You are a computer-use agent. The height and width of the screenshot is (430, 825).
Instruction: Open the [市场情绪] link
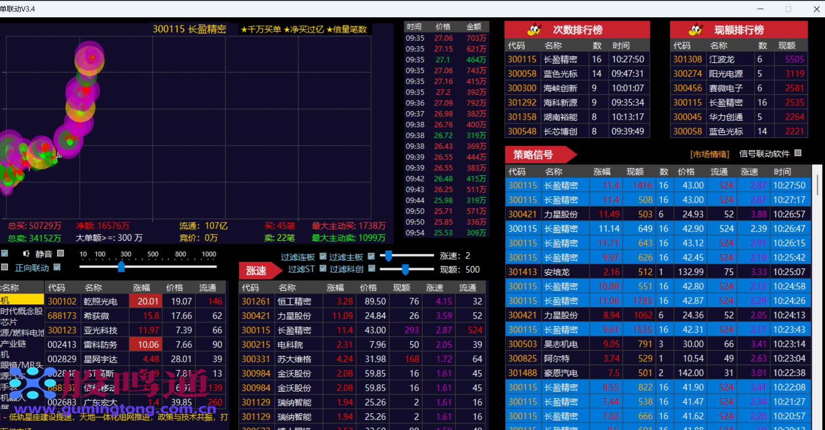[x=709, y=154]
